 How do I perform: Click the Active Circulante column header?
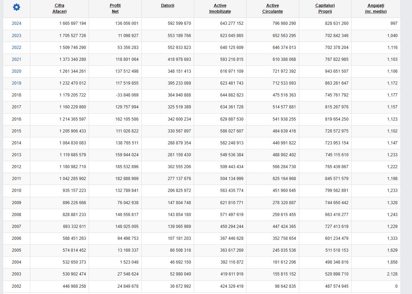272,8
